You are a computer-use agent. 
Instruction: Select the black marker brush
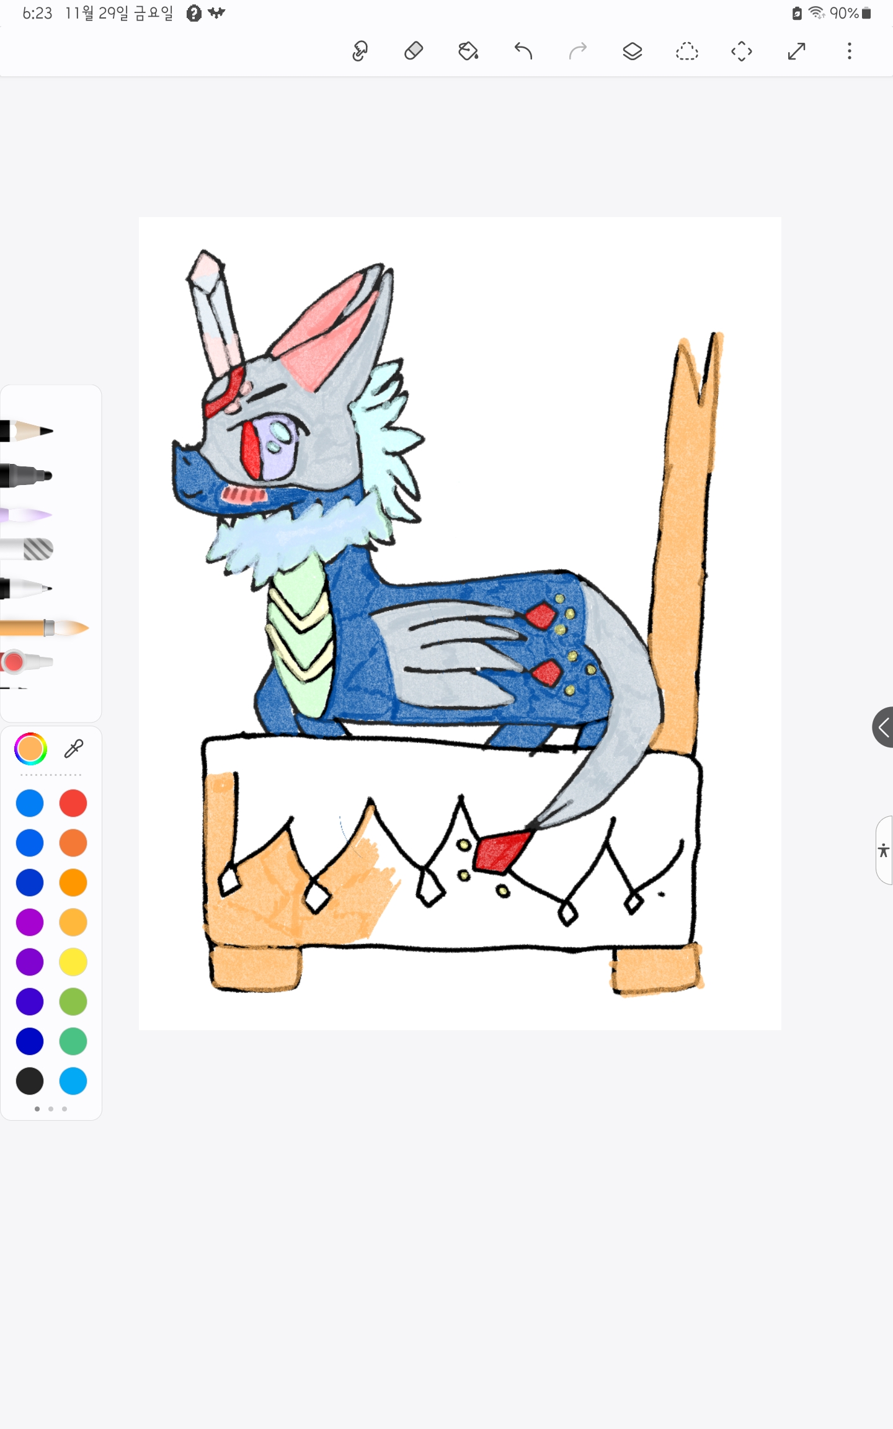pos(27,476)
